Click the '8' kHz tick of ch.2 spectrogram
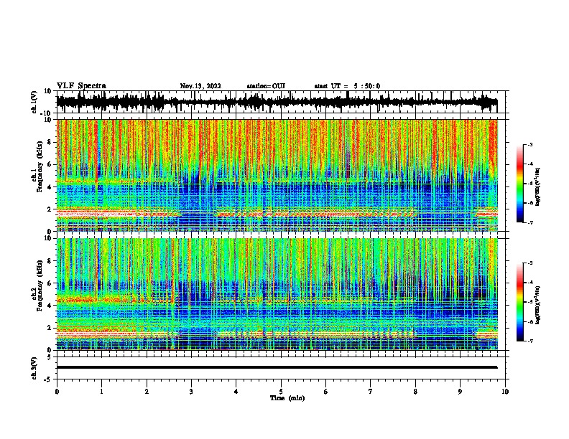569x439 pixels. pos(50,261)
